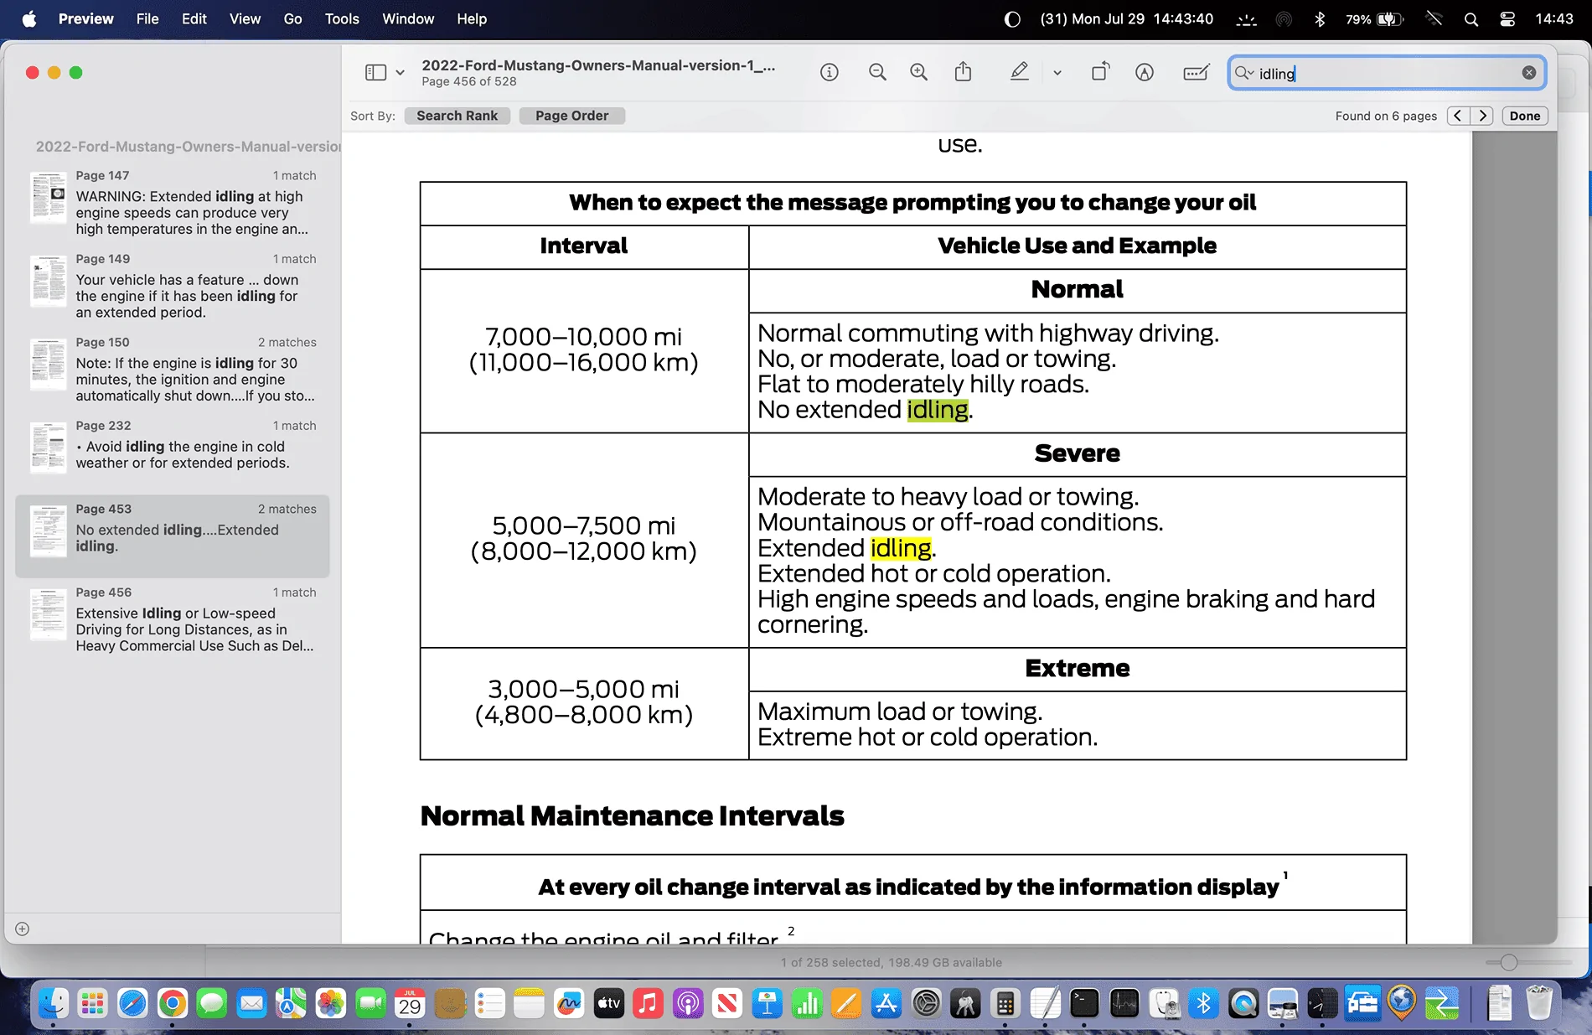Screen dimensions: 1592x1035
Task: Launch Safari from the Dock
Action: click(x=132, y=1002)
